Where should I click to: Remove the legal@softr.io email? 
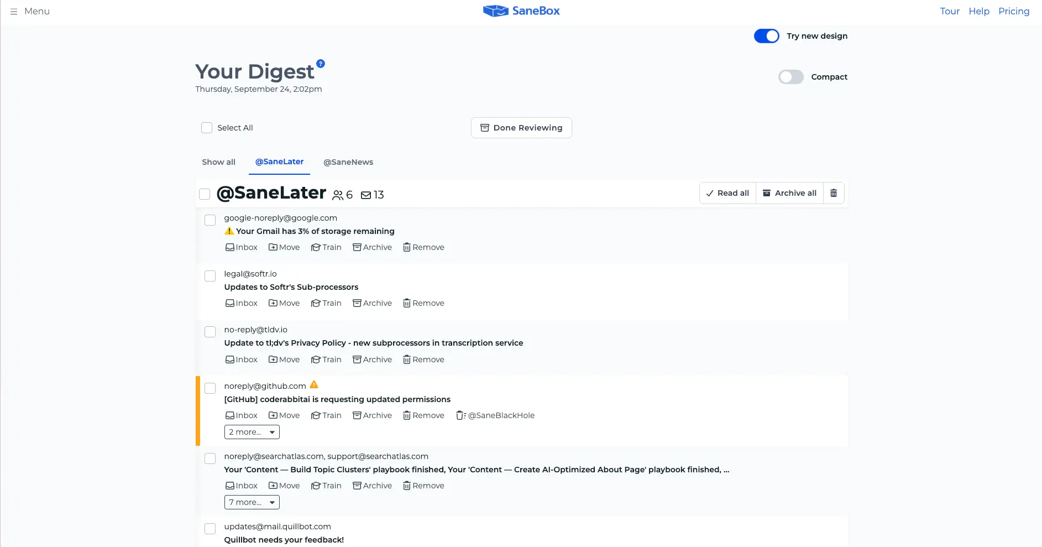(423, 303)
